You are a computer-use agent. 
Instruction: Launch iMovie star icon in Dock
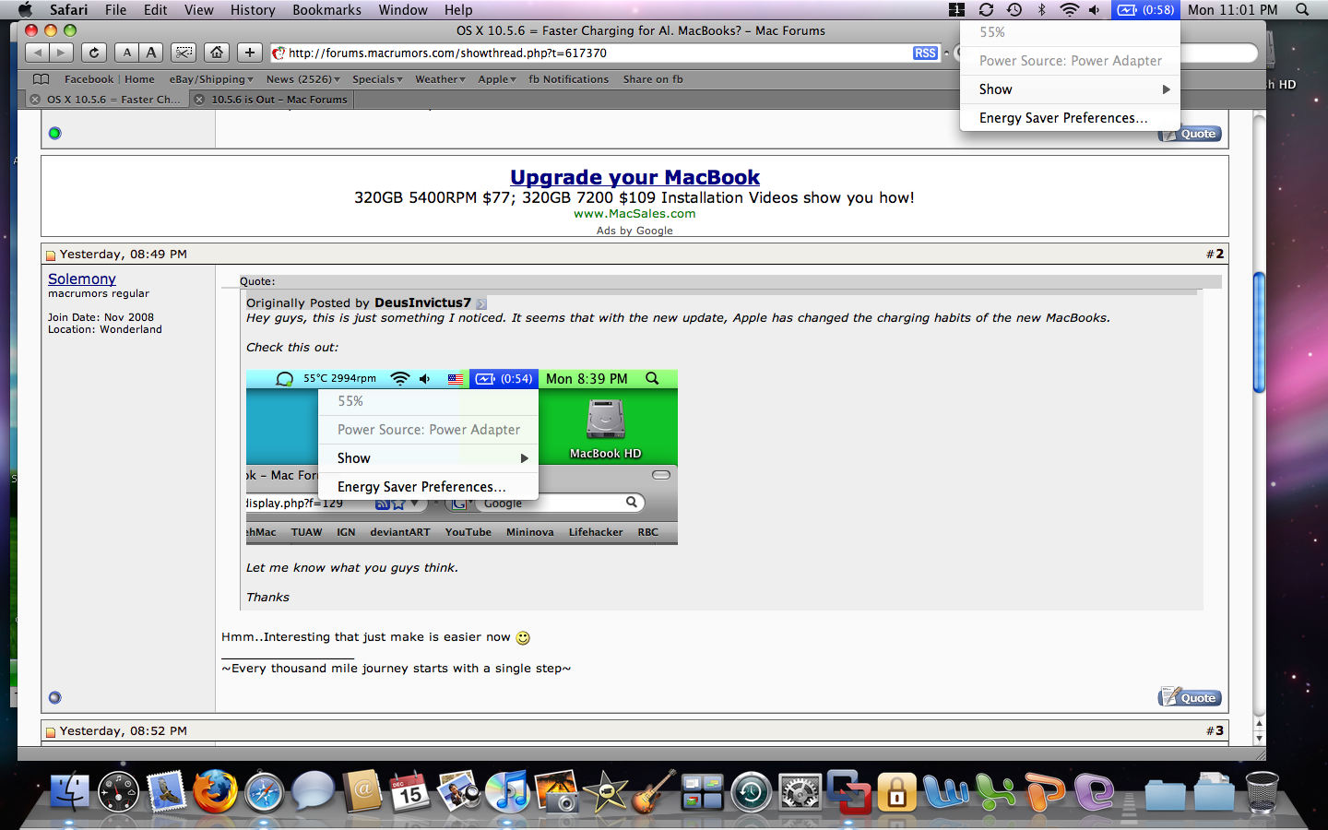(x=605, y=791)
